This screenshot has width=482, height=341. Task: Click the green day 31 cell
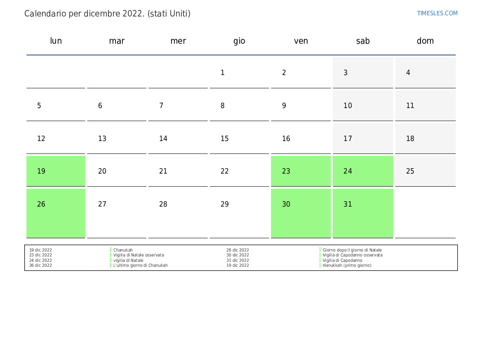click(x=363, y=214)
